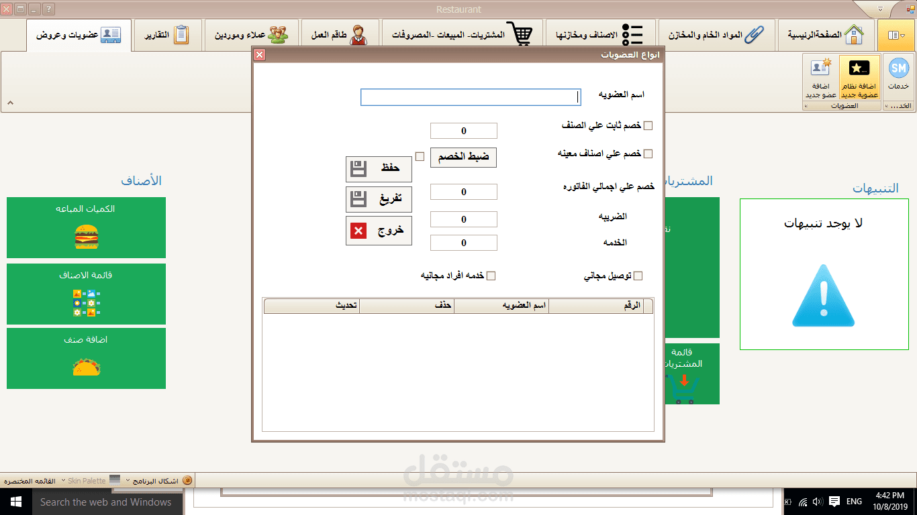Image resolution: width=917 pixels, height=515 pixels.
Task: Open the اشكال البرنامج dropdown arrow
Action: coord(128,481)
